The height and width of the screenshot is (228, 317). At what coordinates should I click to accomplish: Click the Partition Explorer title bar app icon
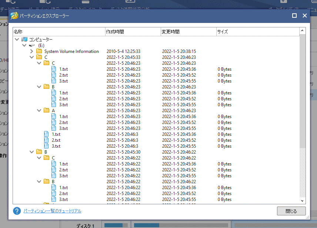tap(14, 16)
